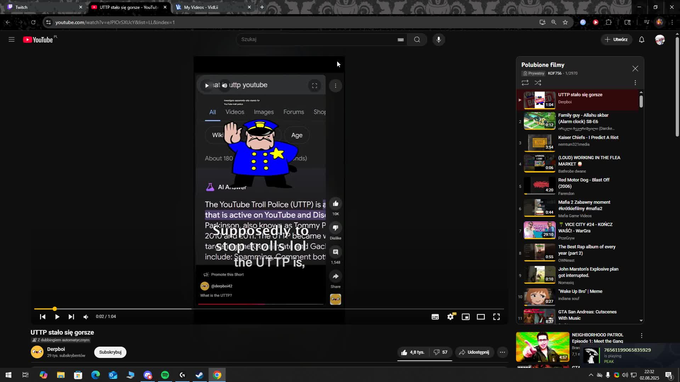
Task: Skip to the next video
Action: [x=71, y=317]
